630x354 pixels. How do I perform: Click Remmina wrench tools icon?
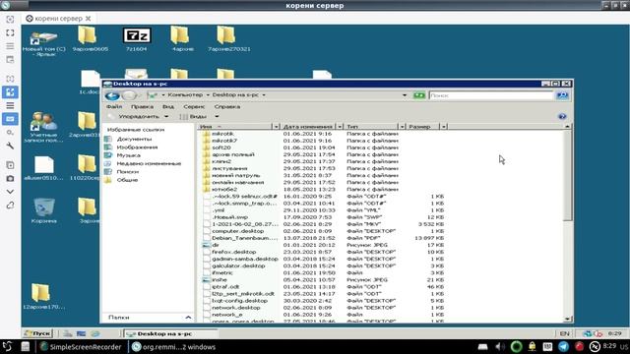click(10, 147)
